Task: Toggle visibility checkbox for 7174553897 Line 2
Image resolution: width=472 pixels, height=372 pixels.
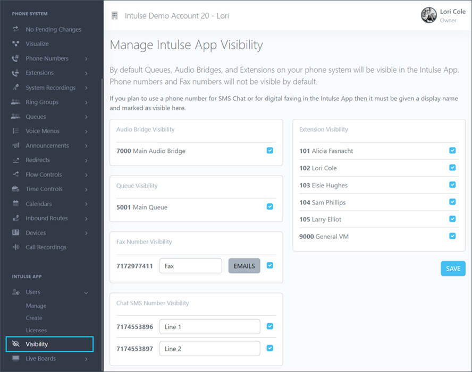Action: pos(269,348)
